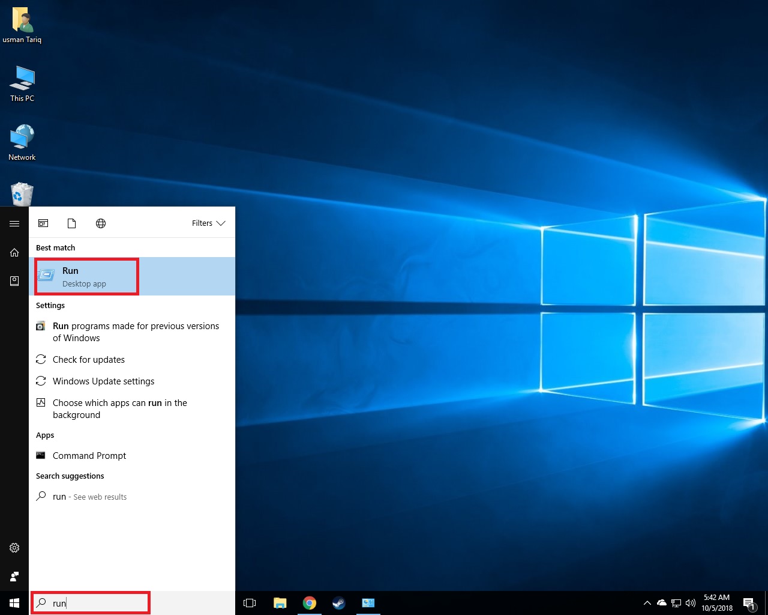Expand the Filters dropdown

click(x=208, y=223)
